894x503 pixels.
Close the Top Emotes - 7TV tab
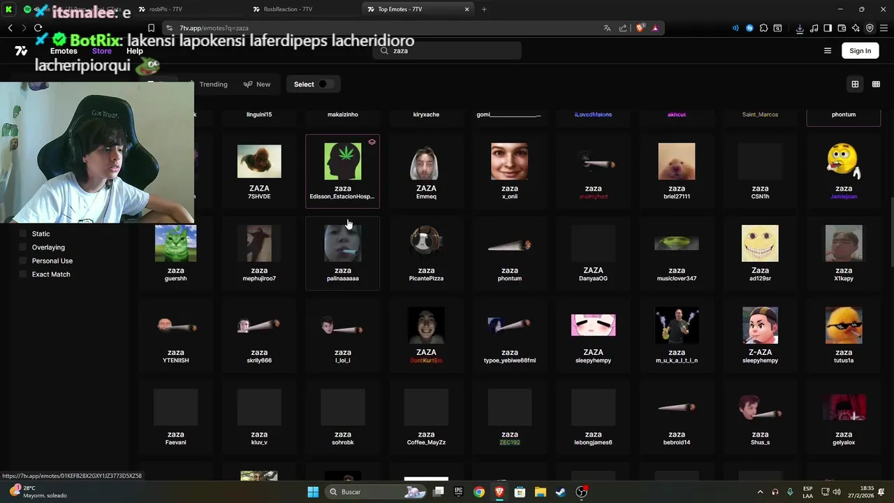(467, 9)
